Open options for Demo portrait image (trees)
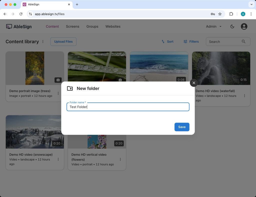The width and height of the screenshot is (256, 197). point(58,93)
